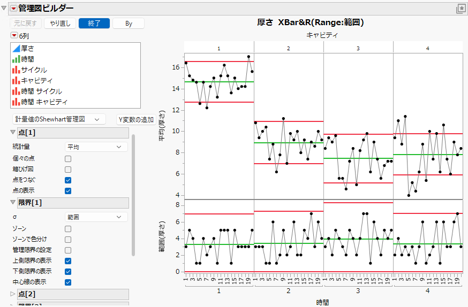The image size is (468, 307).
Task: Enable the ゾーン checkbox
Action: coord(68,229)
